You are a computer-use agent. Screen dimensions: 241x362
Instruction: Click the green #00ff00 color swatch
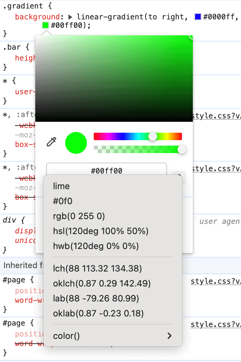point(45,25)
